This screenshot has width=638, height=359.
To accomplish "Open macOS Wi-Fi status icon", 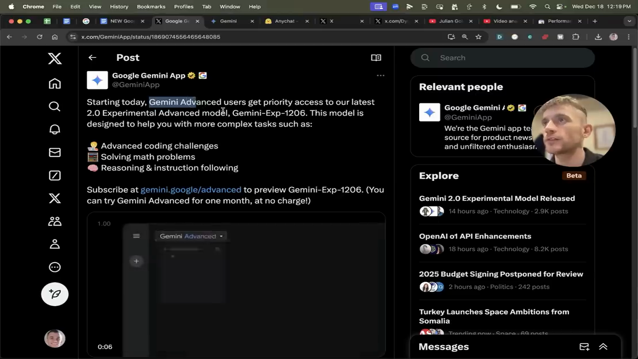I will click(x=533, y=6).
